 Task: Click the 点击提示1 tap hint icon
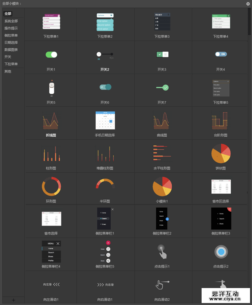(162, 251)
